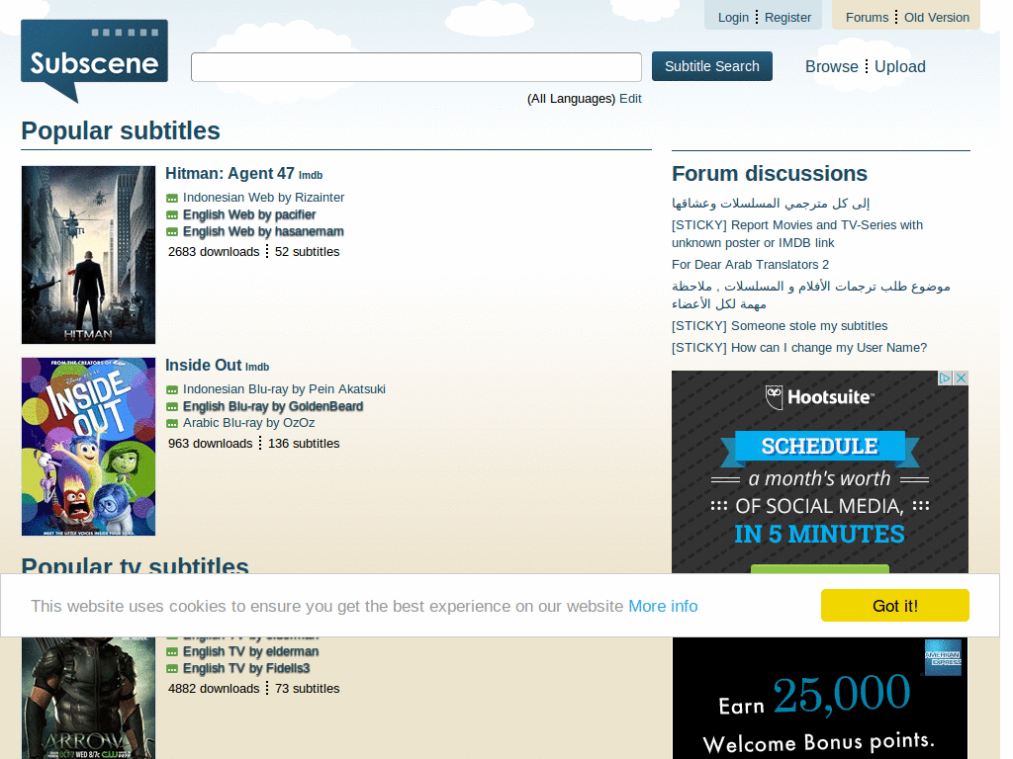Open Indonesian Web by Rizainter subtitle
1013x759 pixels.
(x=263, y=198)
